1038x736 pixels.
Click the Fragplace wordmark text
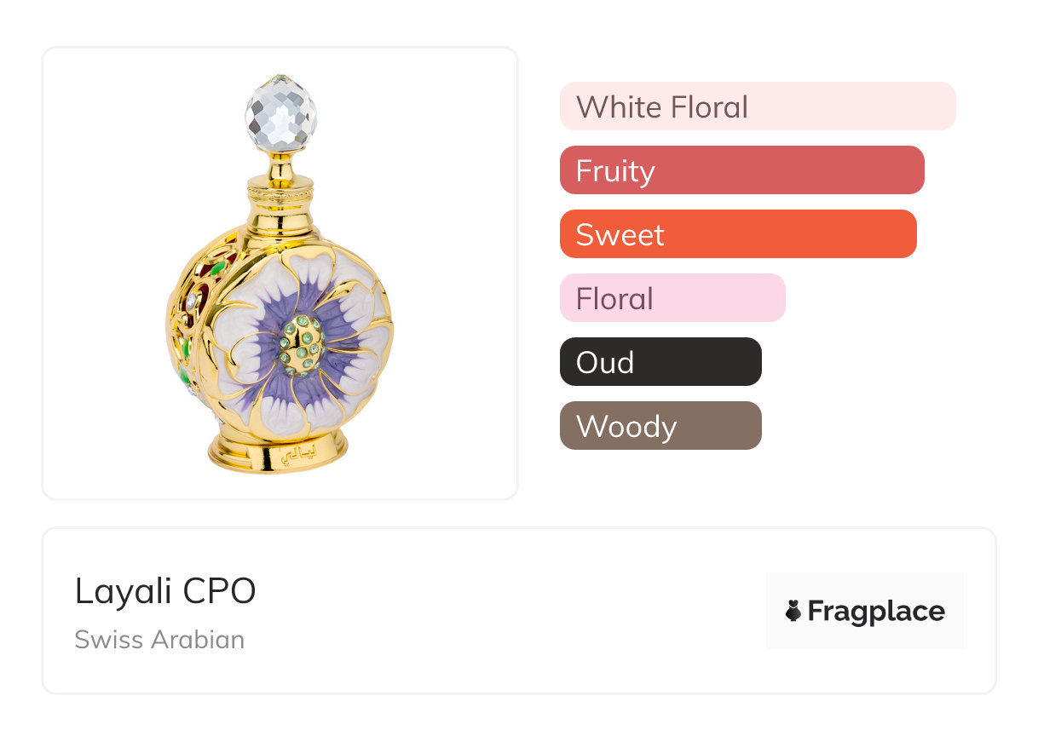[876, 611]
